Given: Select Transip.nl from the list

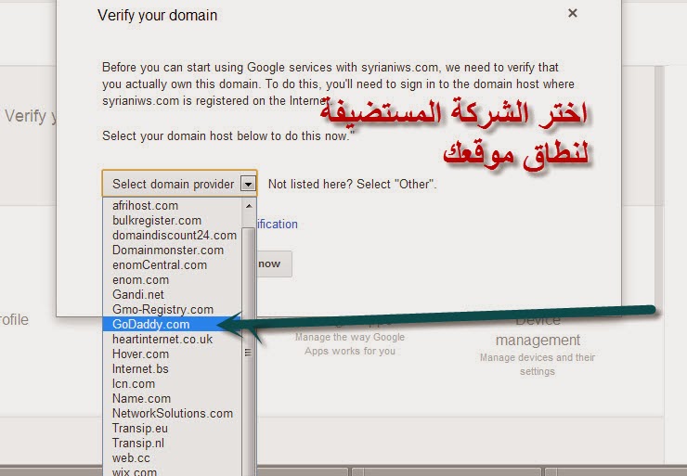Looking at the screenshot, I should pos(172,444).
